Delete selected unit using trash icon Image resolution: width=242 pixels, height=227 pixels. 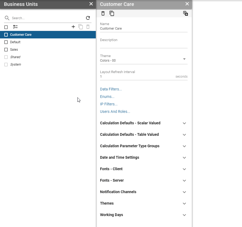tap(88, 27)
